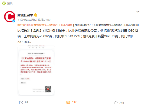
Task: Open comments via the orange comment icon
Action: pyautogui.click(x=68, y=103)
